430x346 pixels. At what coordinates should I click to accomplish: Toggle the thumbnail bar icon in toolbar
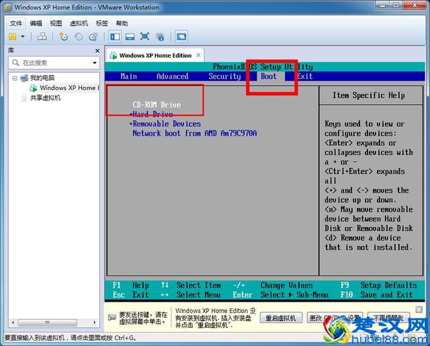click(130, 36)
